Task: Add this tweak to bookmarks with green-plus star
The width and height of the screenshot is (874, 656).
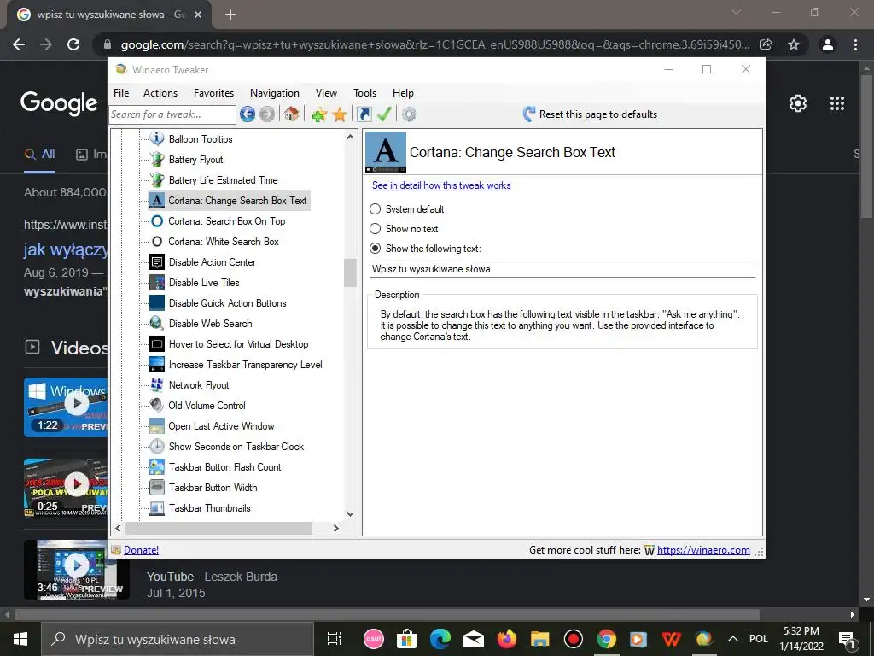Action: pyautogui.click(x=319, y=114)
